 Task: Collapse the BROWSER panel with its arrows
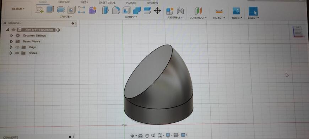coord(5,23)
